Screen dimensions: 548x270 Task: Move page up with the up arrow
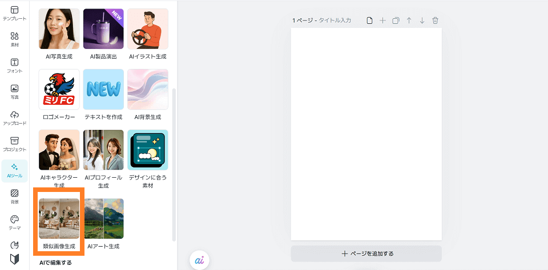pyautogui.click(x=409, y=21)
